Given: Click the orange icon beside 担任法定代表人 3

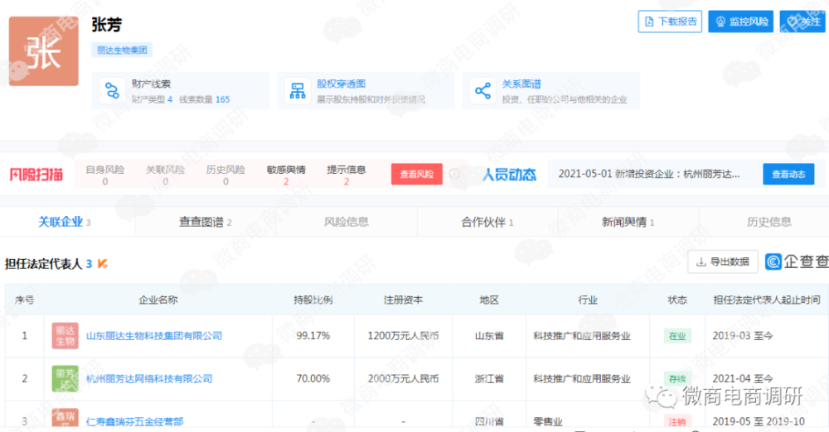Looking at the screenshot, I should 103,263.
